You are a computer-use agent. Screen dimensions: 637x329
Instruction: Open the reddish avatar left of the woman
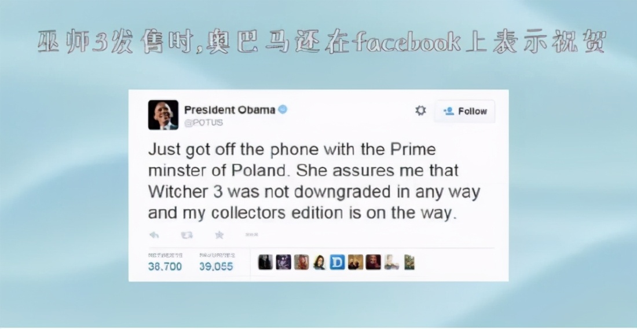pos(302,262)
